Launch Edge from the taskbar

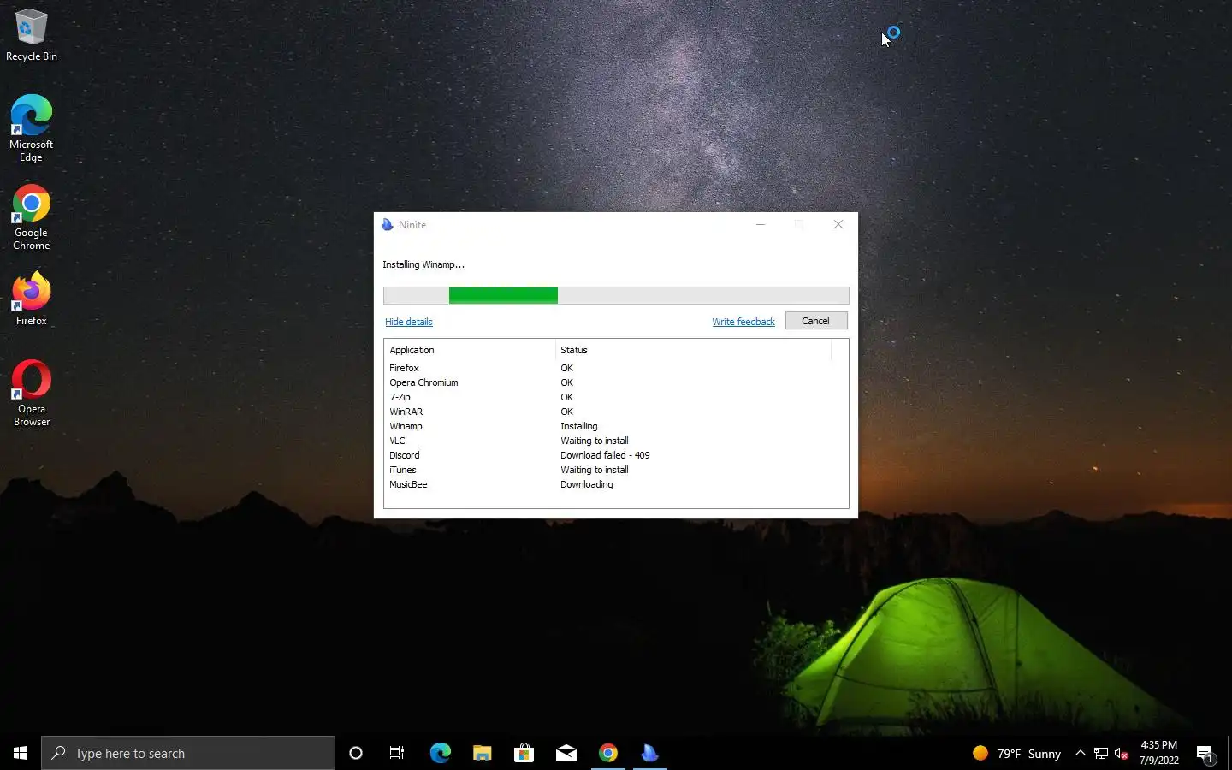tap(440, 753)
